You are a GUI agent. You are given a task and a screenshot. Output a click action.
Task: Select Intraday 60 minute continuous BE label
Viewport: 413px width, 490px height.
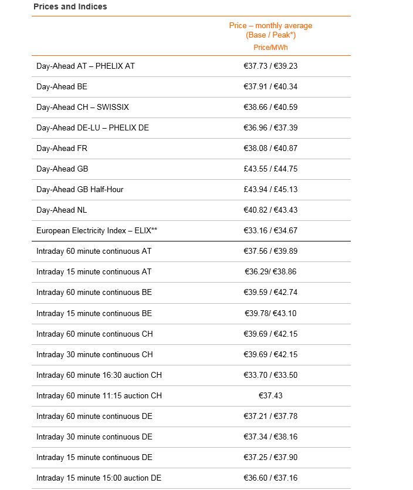tap(94, 292)
